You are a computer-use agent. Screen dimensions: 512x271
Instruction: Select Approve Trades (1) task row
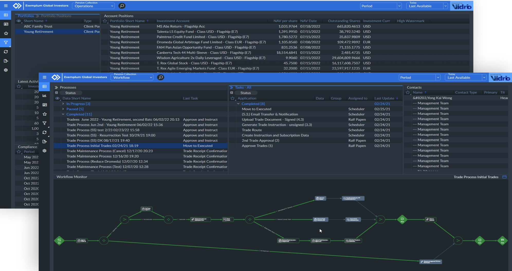click(316, 146)
